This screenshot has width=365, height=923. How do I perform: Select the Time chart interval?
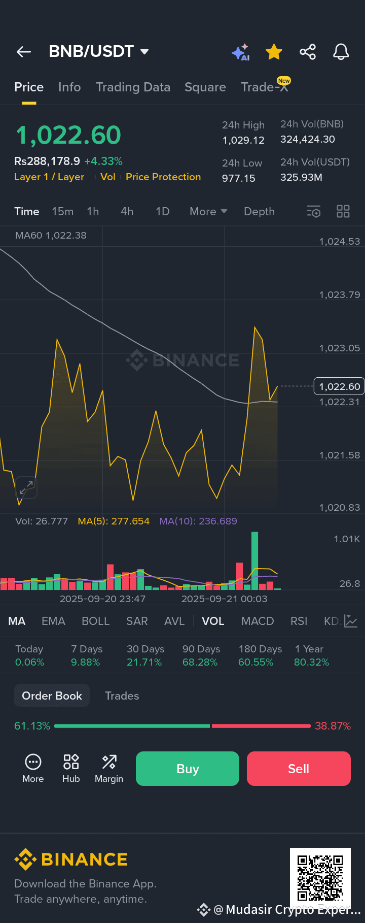[27, 211]
